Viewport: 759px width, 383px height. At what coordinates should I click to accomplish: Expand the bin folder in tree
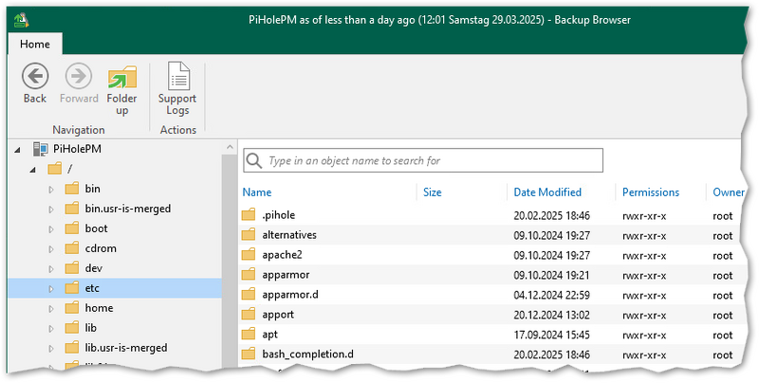51,189
